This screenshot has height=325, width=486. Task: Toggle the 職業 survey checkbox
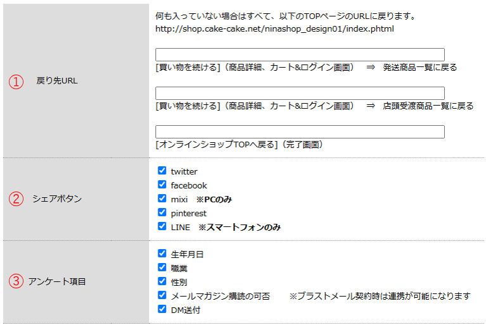[x=162, y=267]
